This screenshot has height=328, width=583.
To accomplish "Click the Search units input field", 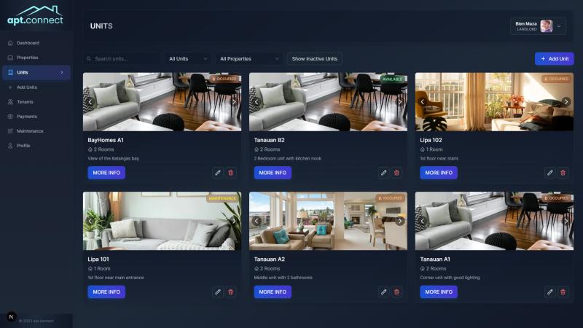I will click(x=121, y=59).
